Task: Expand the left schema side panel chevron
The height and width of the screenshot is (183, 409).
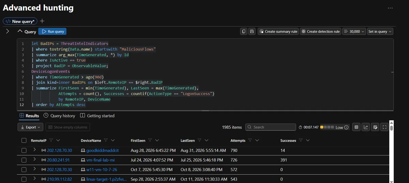Action: [x=7, y=31]
